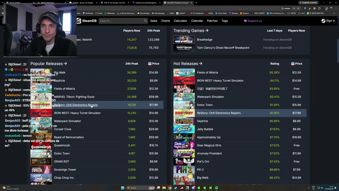Viewport: 339px width, 191px height.
Task: Open the Charts menu item
Action: (166, 21)
